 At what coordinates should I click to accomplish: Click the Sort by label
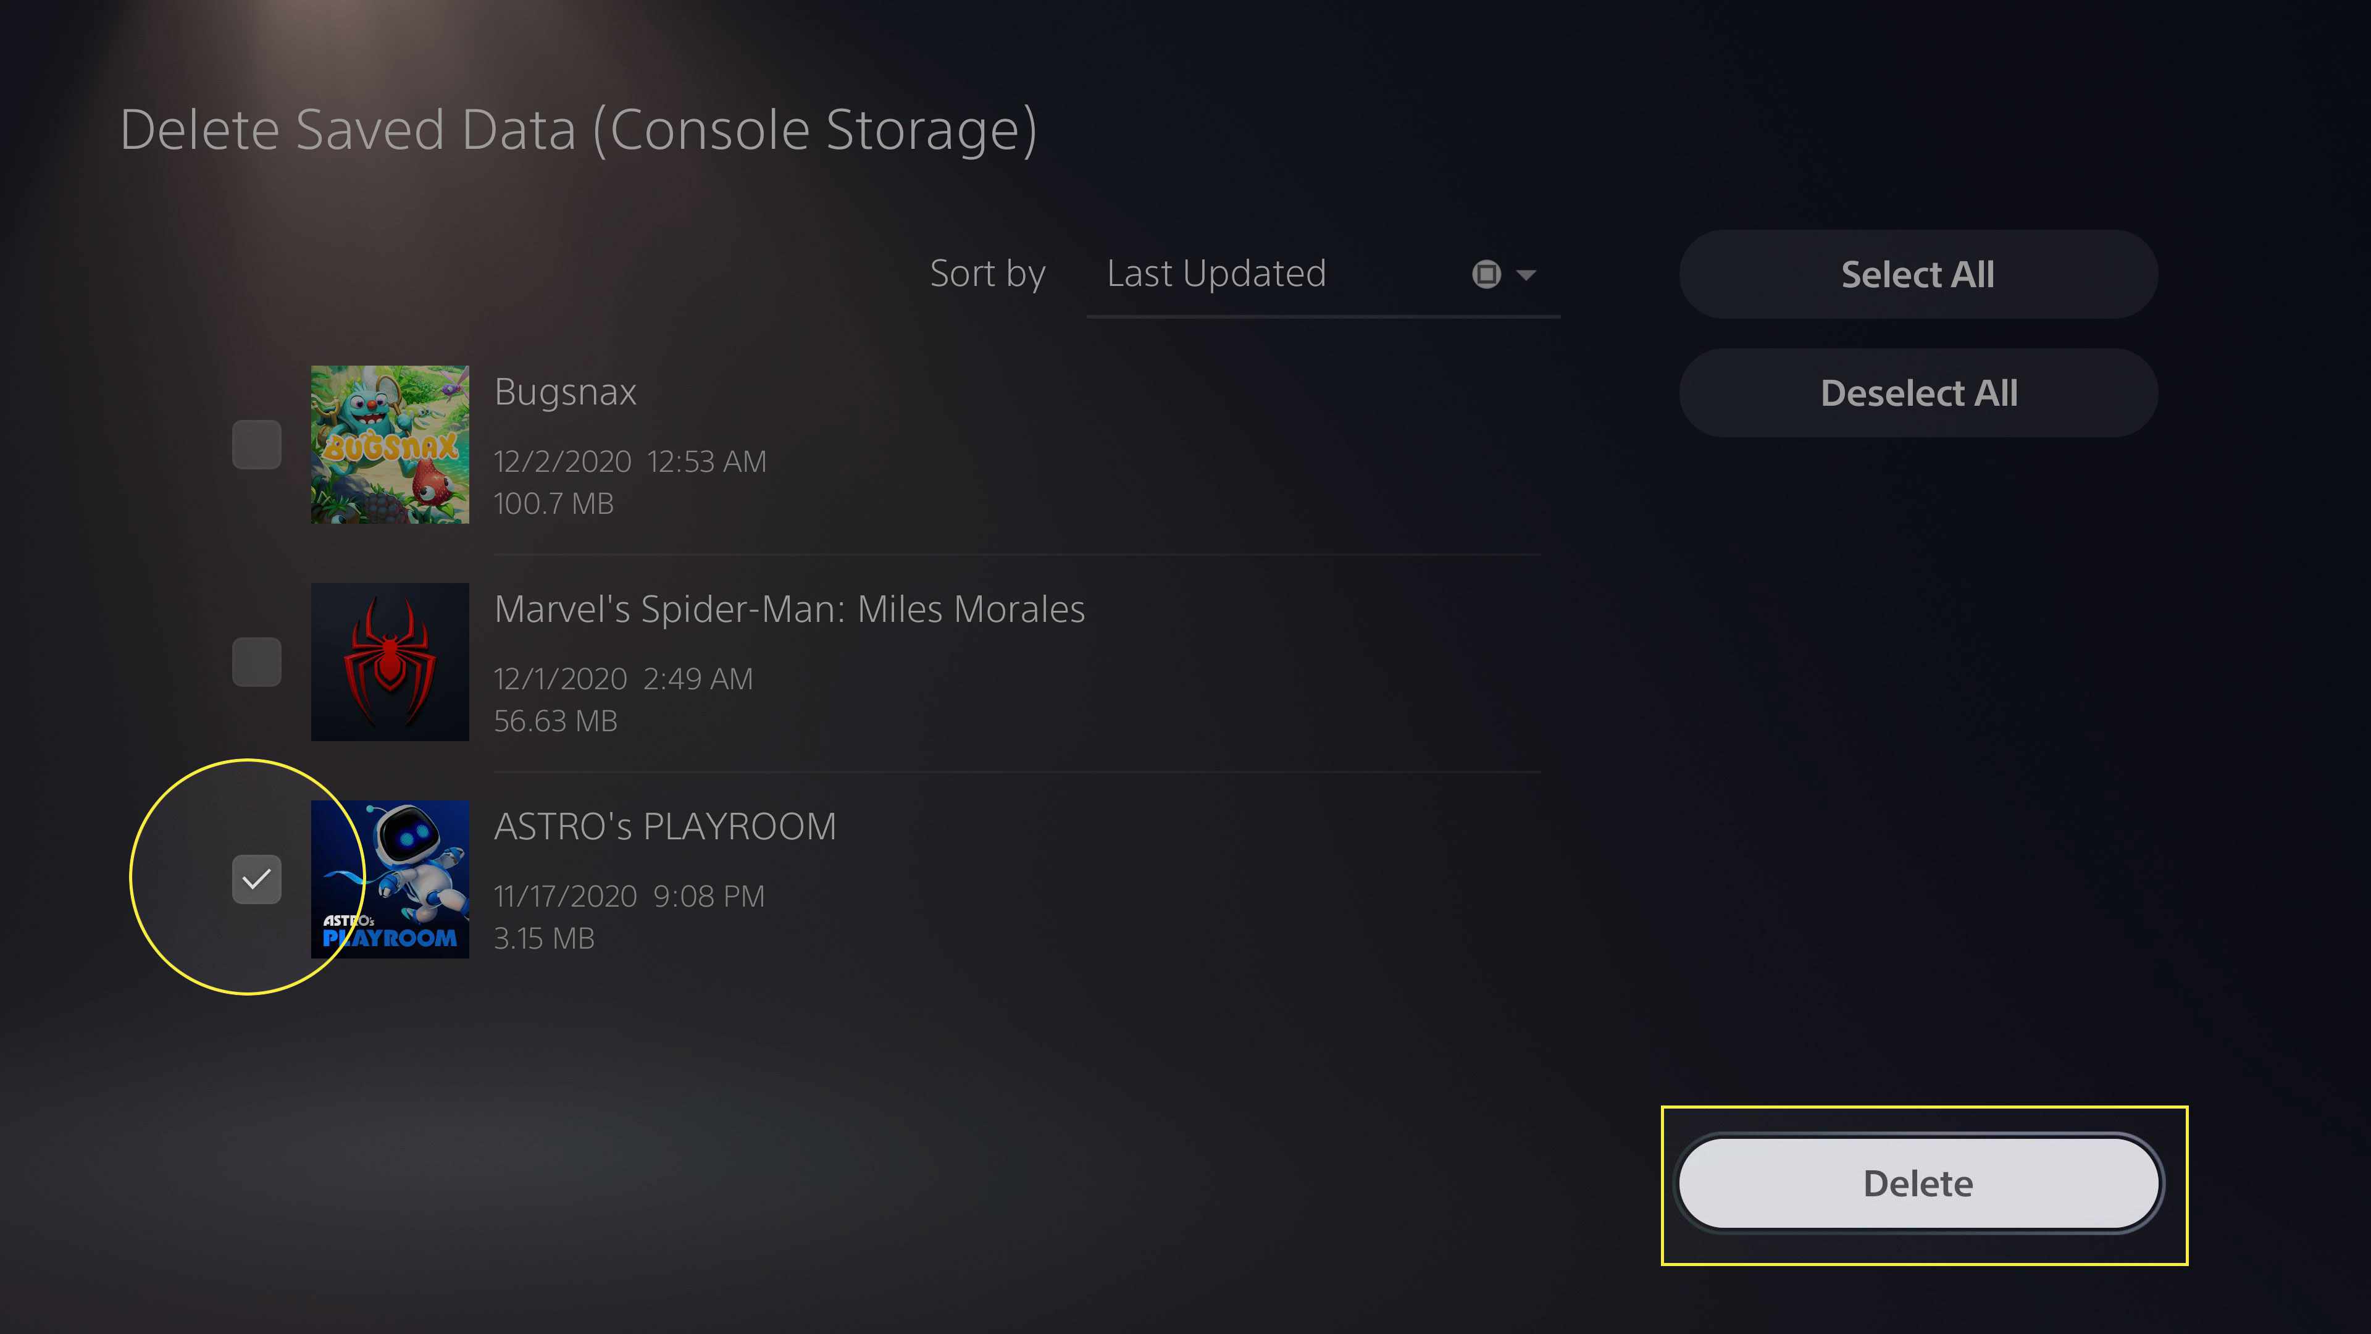click(x=988, y=274)
